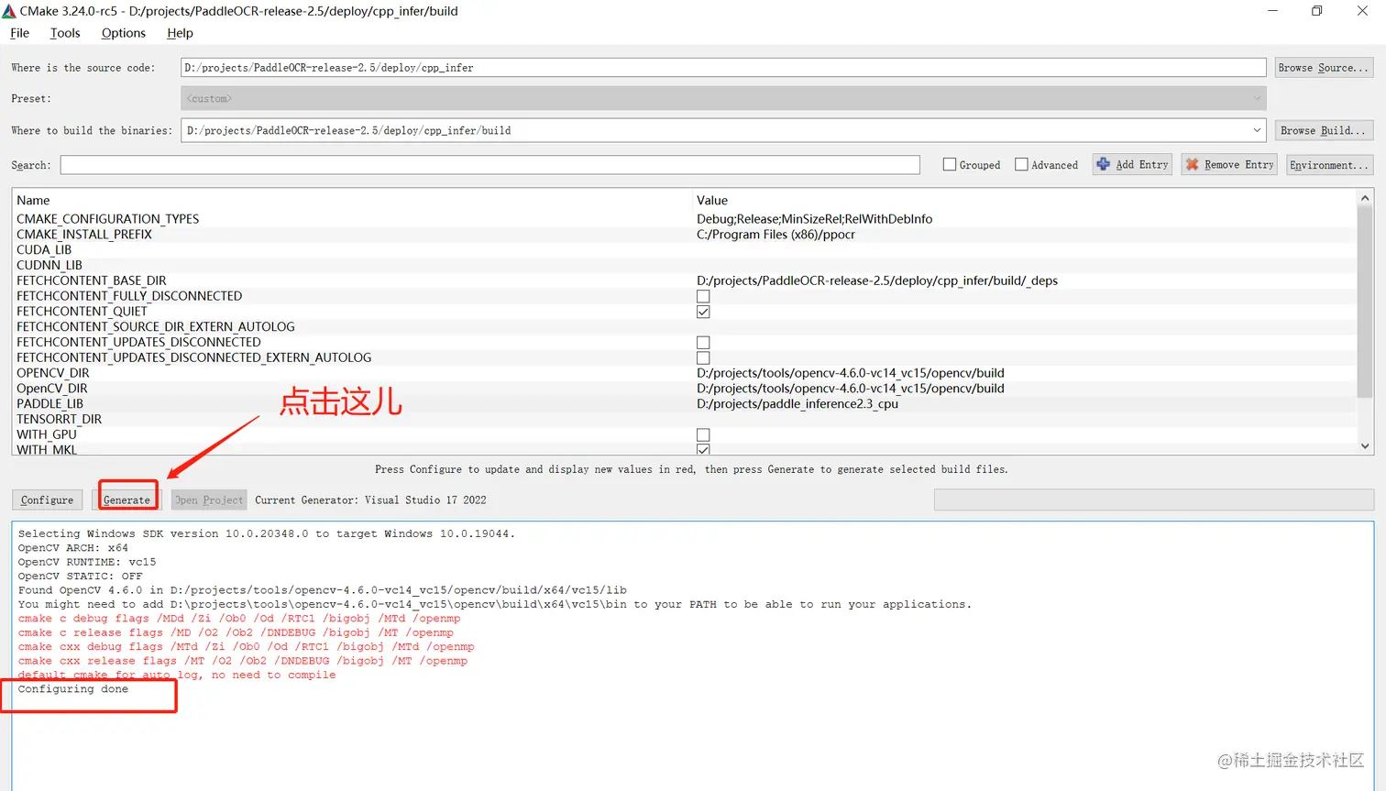
Task: Select the CMAKE_INSTALL_PREFIX entry
Action: (x=84, y=235)
